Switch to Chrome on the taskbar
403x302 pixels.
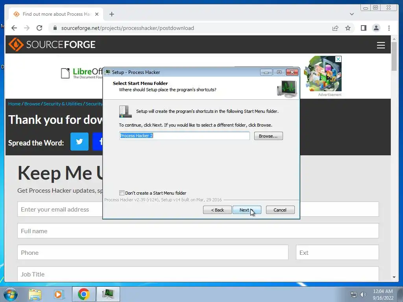pos(83,294)
